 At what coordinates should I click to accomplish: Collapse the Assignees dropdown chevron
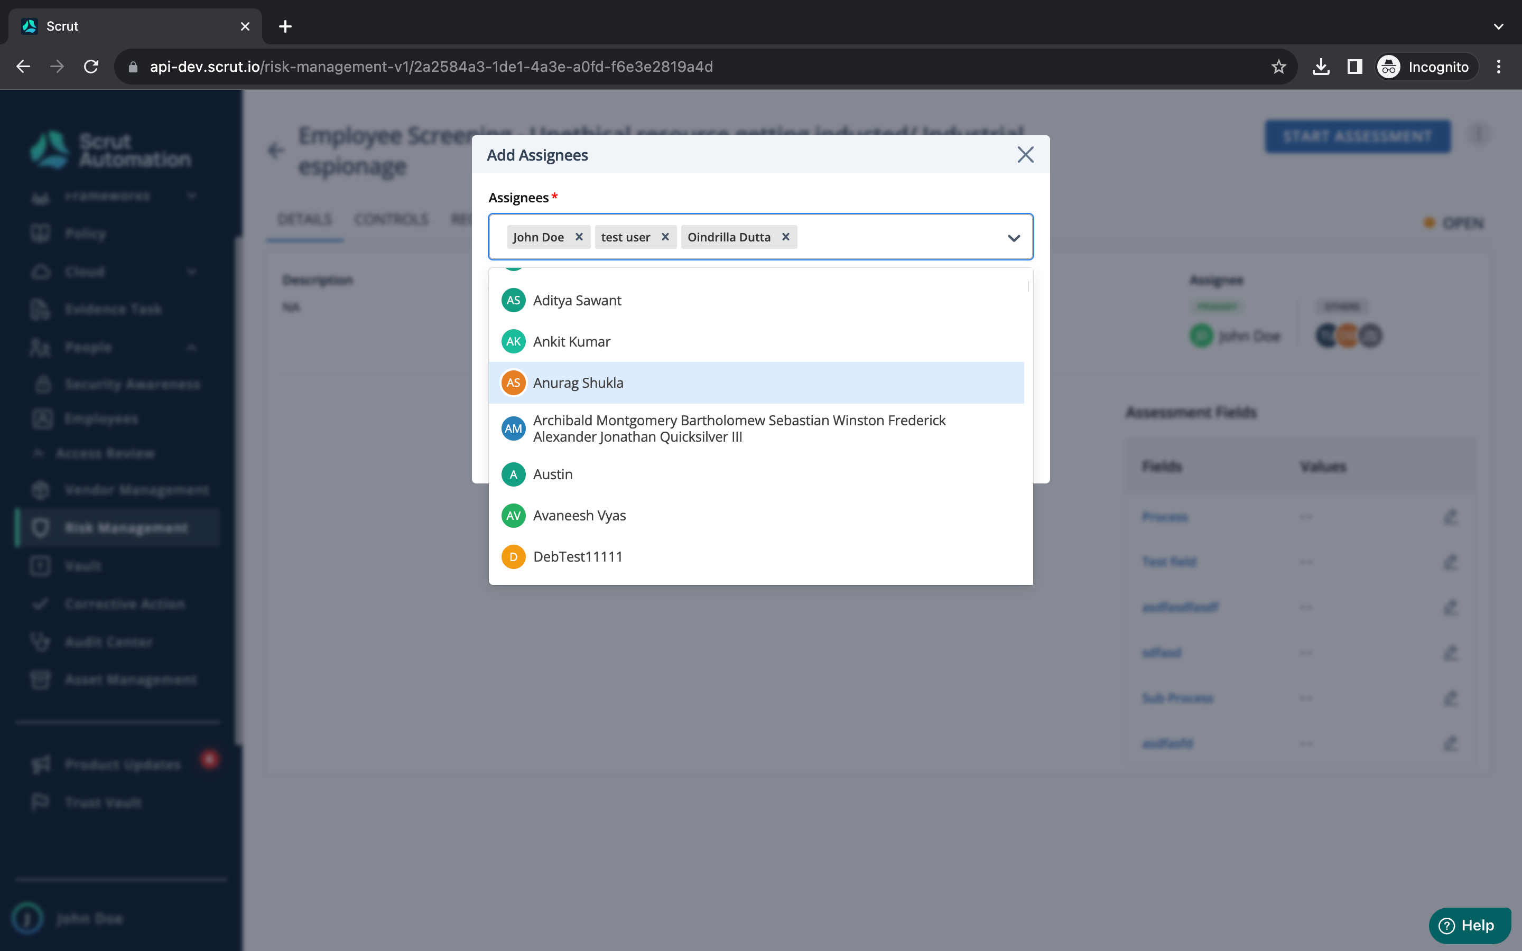pos(1013,238)
